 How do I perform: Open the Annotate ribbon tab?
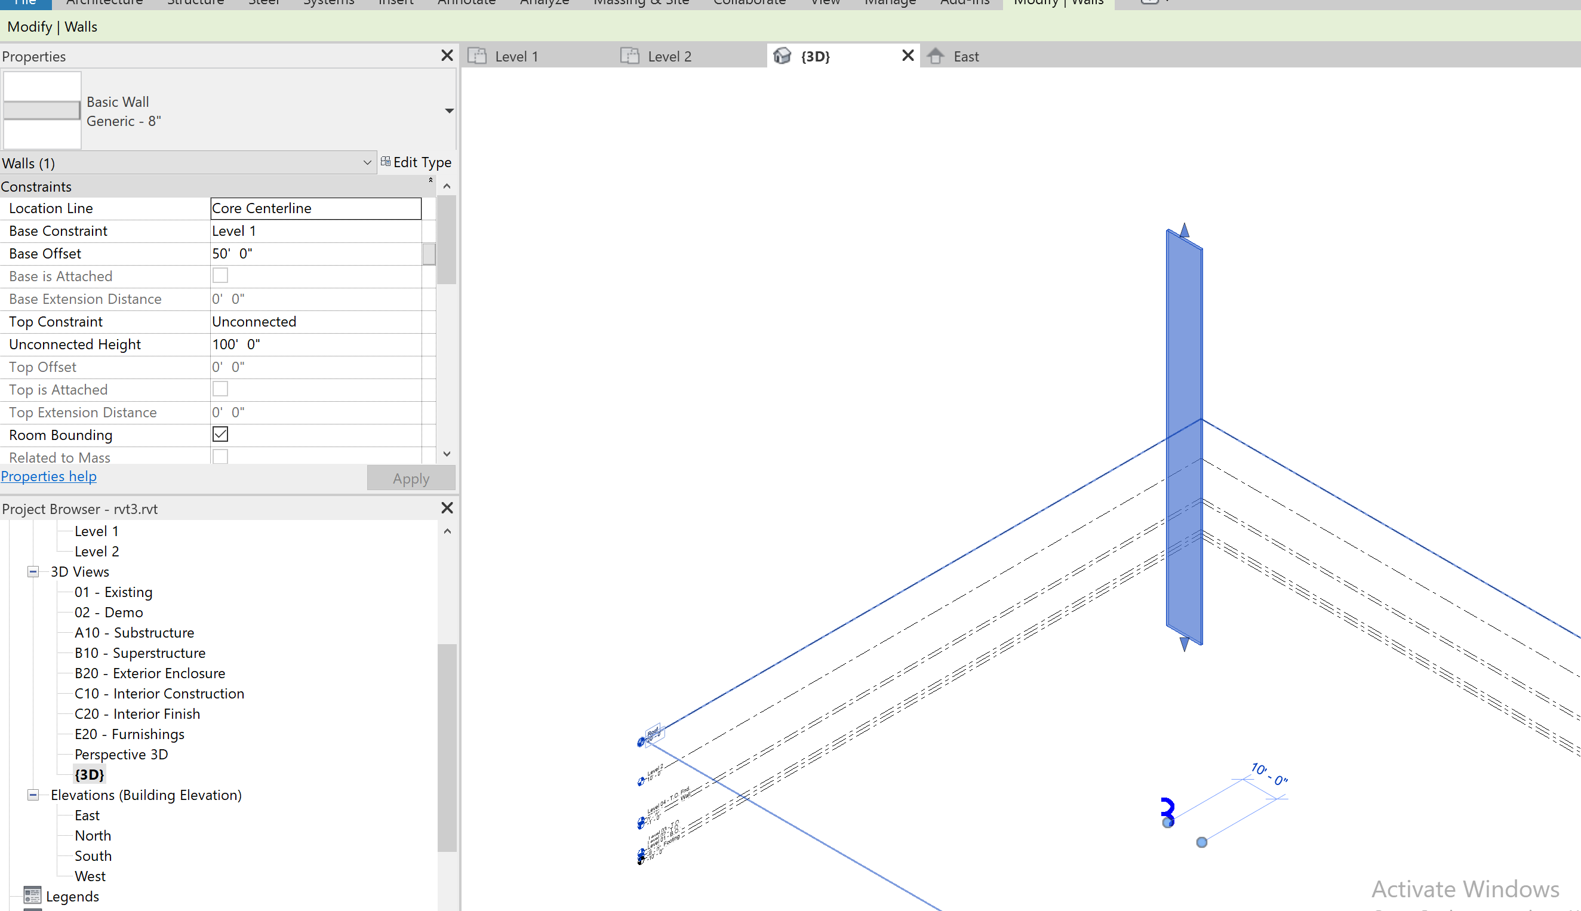tap(466, 3)
